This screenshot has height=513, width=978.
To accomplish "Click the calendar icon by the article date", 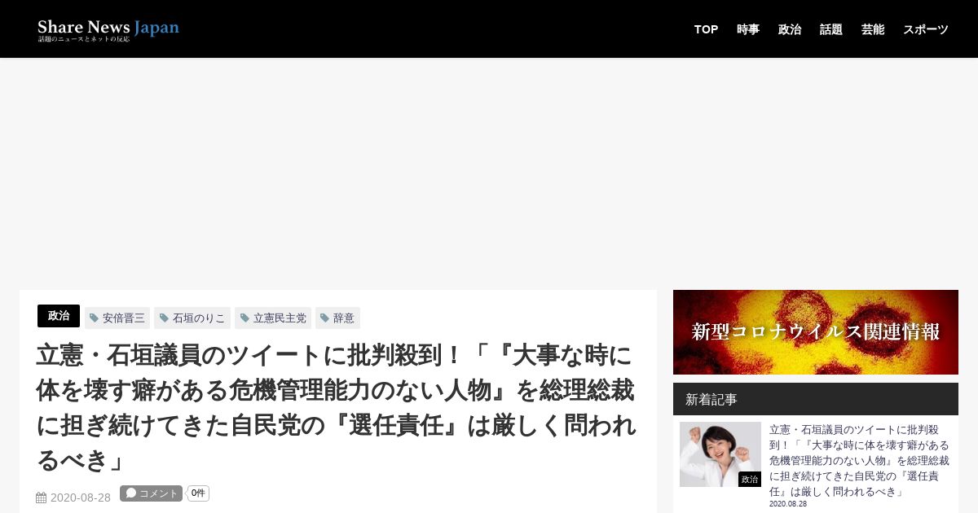I will point(42,498).
